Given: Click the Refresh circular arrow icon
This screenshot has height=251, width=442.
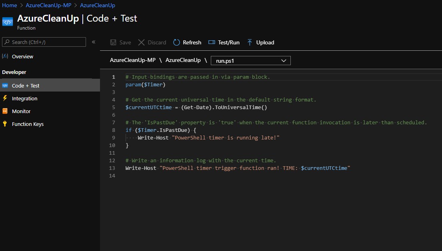Looking at the screenshot, I should click(x=176, y=42).
